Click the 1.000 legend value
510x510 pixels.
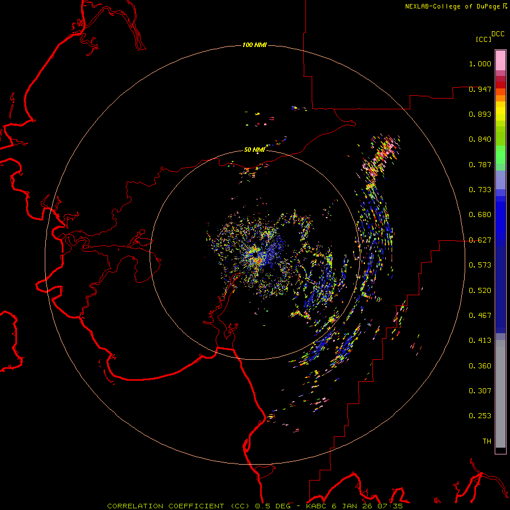(x=480, y=63)
